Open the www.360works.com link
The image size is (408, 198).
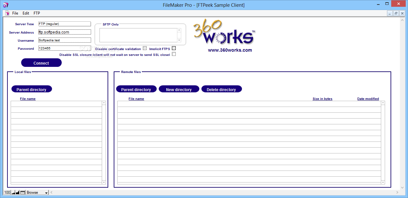point(230,50)
